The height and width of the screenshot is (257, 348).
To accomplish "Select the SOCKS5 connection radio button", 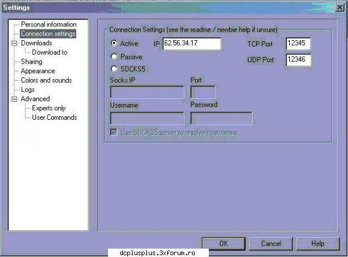I will [114, 69].
